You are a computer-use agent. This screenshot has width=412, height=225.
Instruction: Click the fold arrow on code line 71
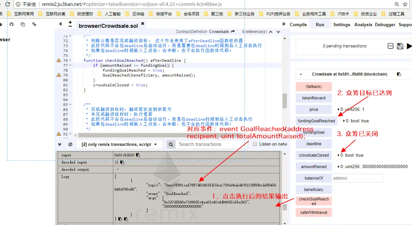click(71, 36)
